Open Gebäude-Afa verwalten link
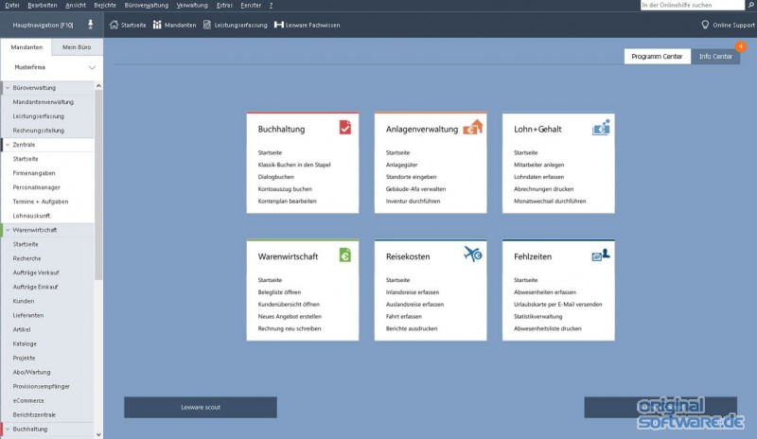The image size is (757, 439). [x=415, y=189]
